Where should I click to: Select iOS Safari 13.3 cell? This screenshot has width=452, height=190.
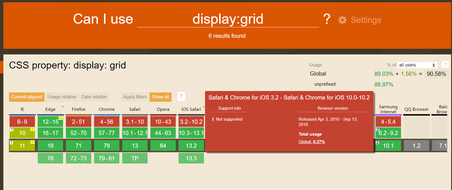[191, 158]
